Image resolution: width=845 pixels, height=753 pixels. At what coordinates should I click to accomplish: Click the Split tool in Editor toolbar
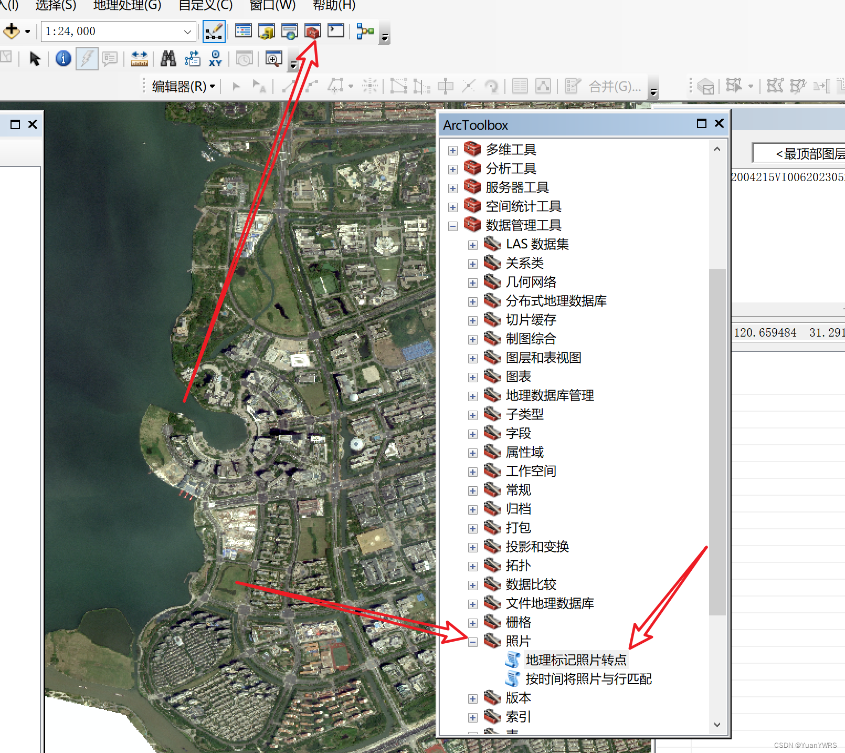[469, 86]
